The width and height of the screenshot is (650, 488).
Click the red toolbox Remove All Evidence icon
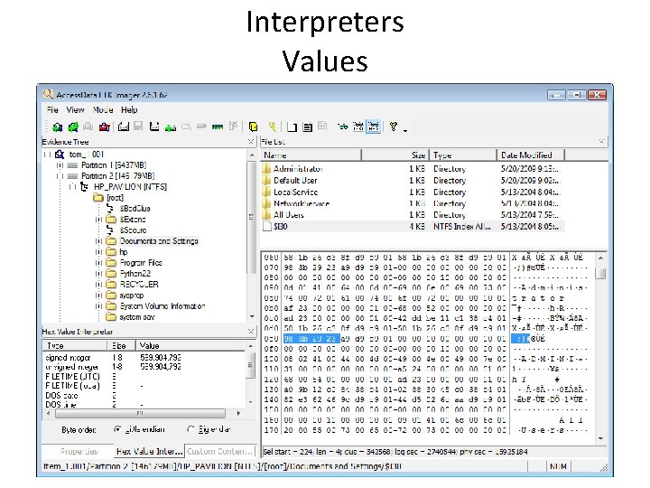pyautogui.click(x=105, y=127)
